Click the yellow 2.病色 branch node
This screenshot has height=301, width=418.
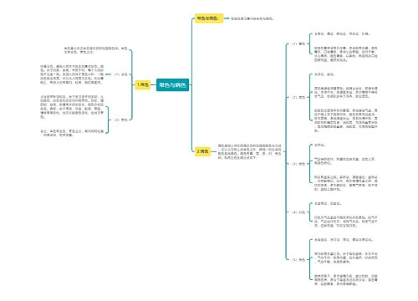pyautogui.click(x=202, y=151)
